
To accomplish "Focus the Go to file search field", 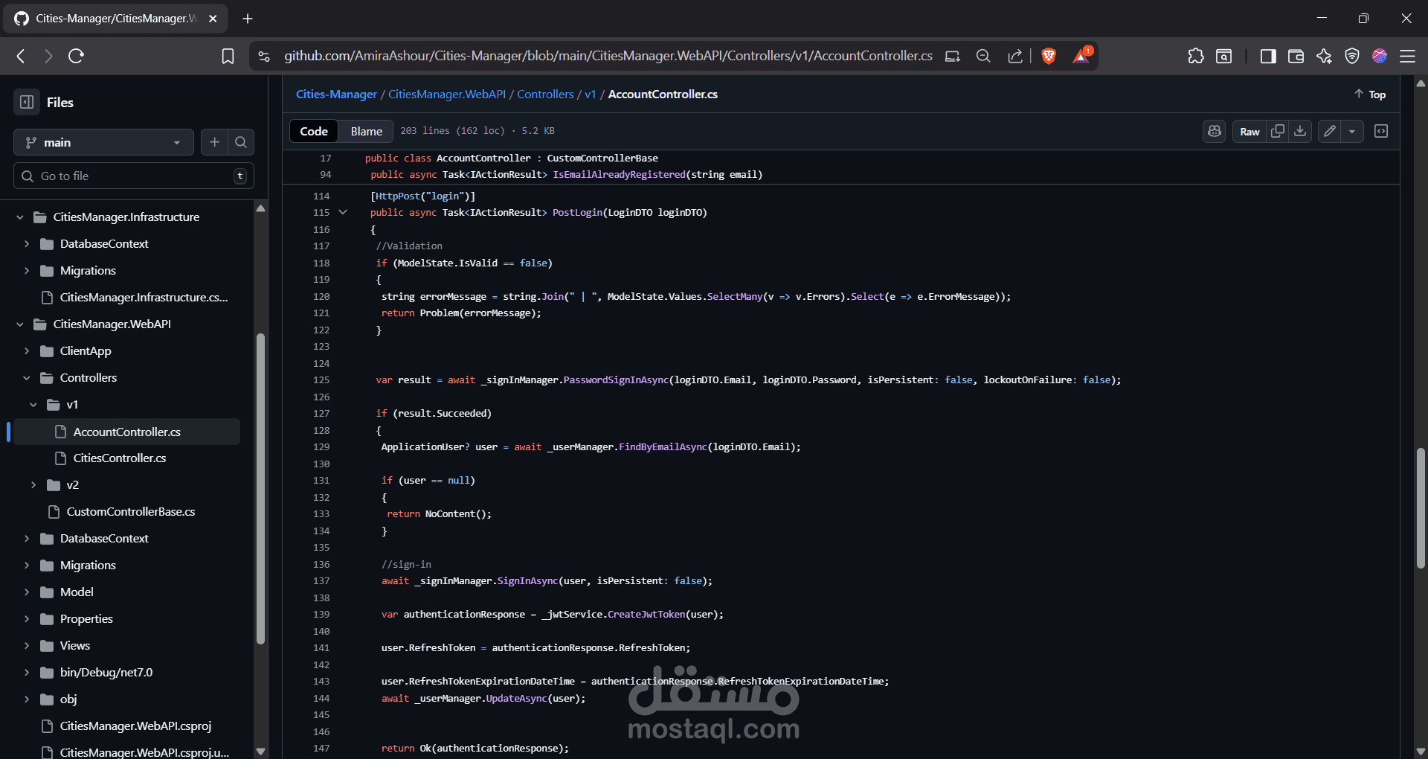I will pos(134,176).
